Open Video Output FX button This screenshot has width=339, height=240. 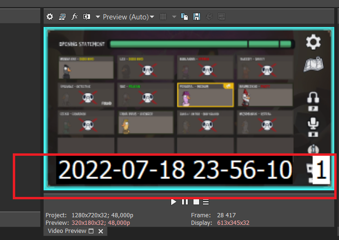[74, 17]
